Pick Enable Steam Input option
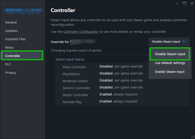This screenshot has width=195, height=139. pos(170,72)
